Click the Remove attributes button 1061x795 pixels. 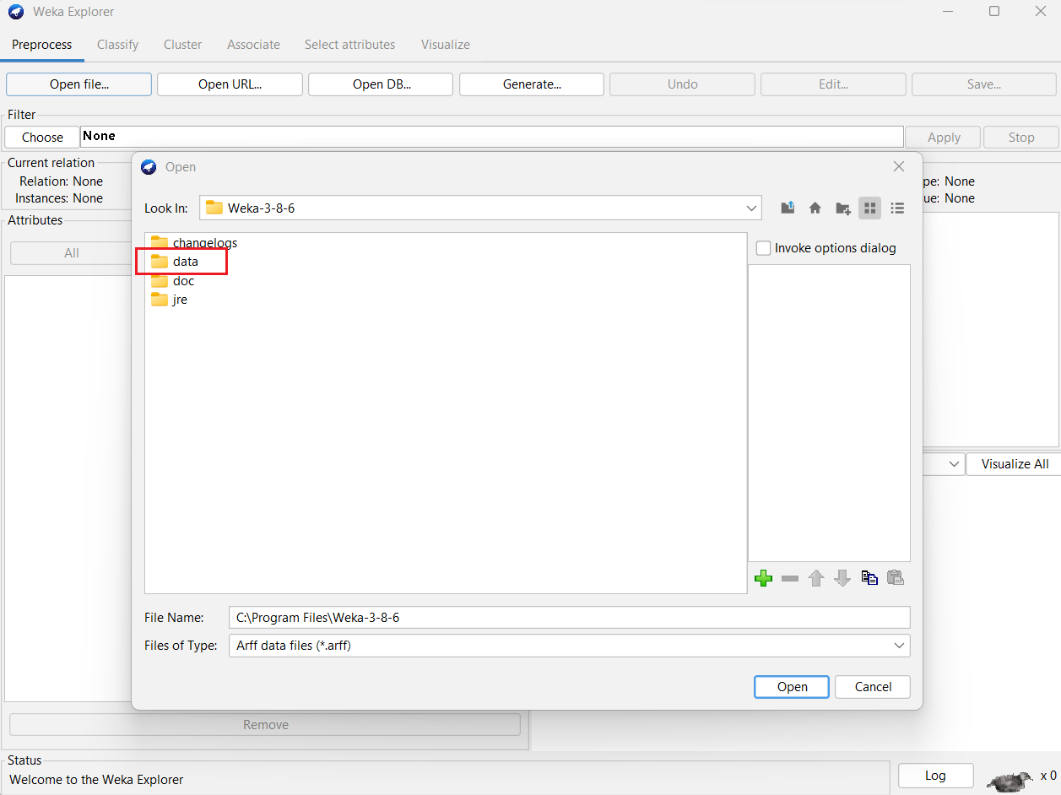pos(265,725)
